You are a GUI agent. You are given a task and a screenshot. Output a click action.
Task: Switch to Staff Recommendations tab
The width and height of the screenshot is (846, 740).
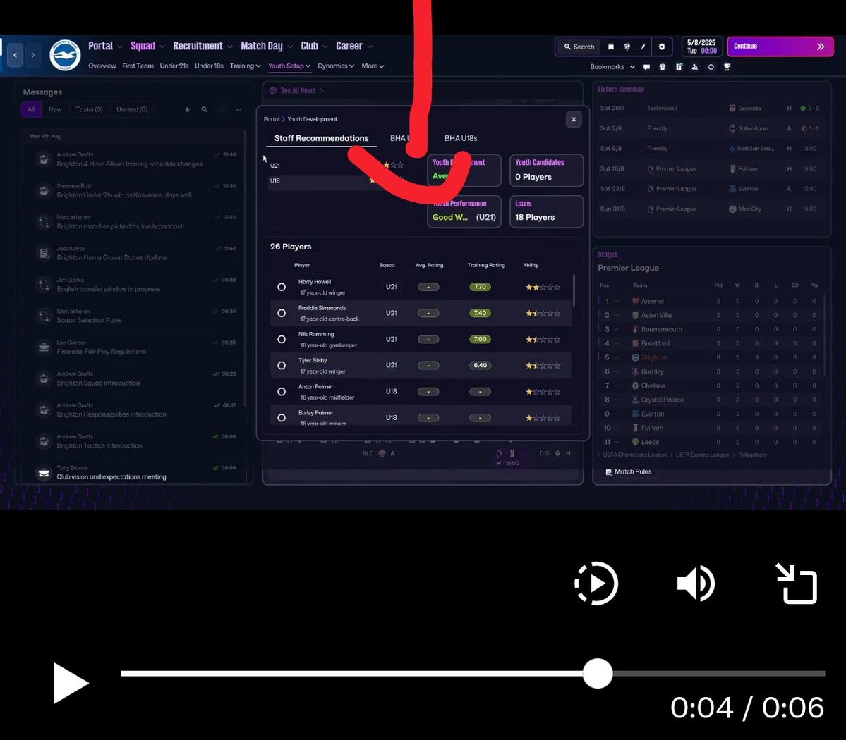click(x=321, y=139)
